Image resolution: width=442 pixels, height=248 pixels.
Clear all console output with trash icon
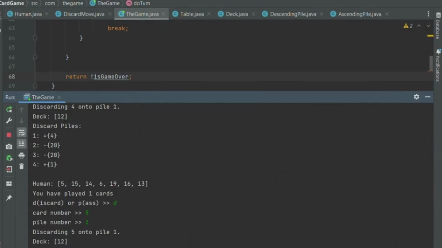(x=21, y=166)
